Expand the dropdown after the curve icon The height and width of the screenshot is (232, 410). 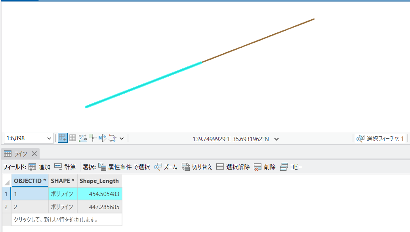tap(122, 138)
